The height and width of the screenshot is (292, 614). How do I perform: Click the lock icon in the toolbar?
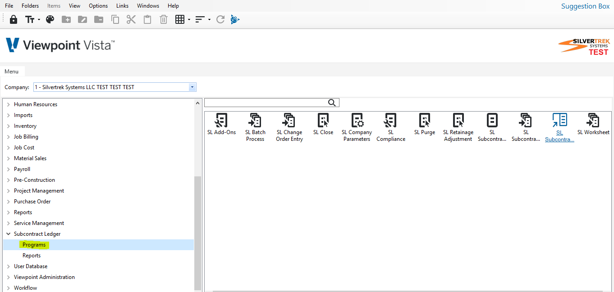click(14, 19)
